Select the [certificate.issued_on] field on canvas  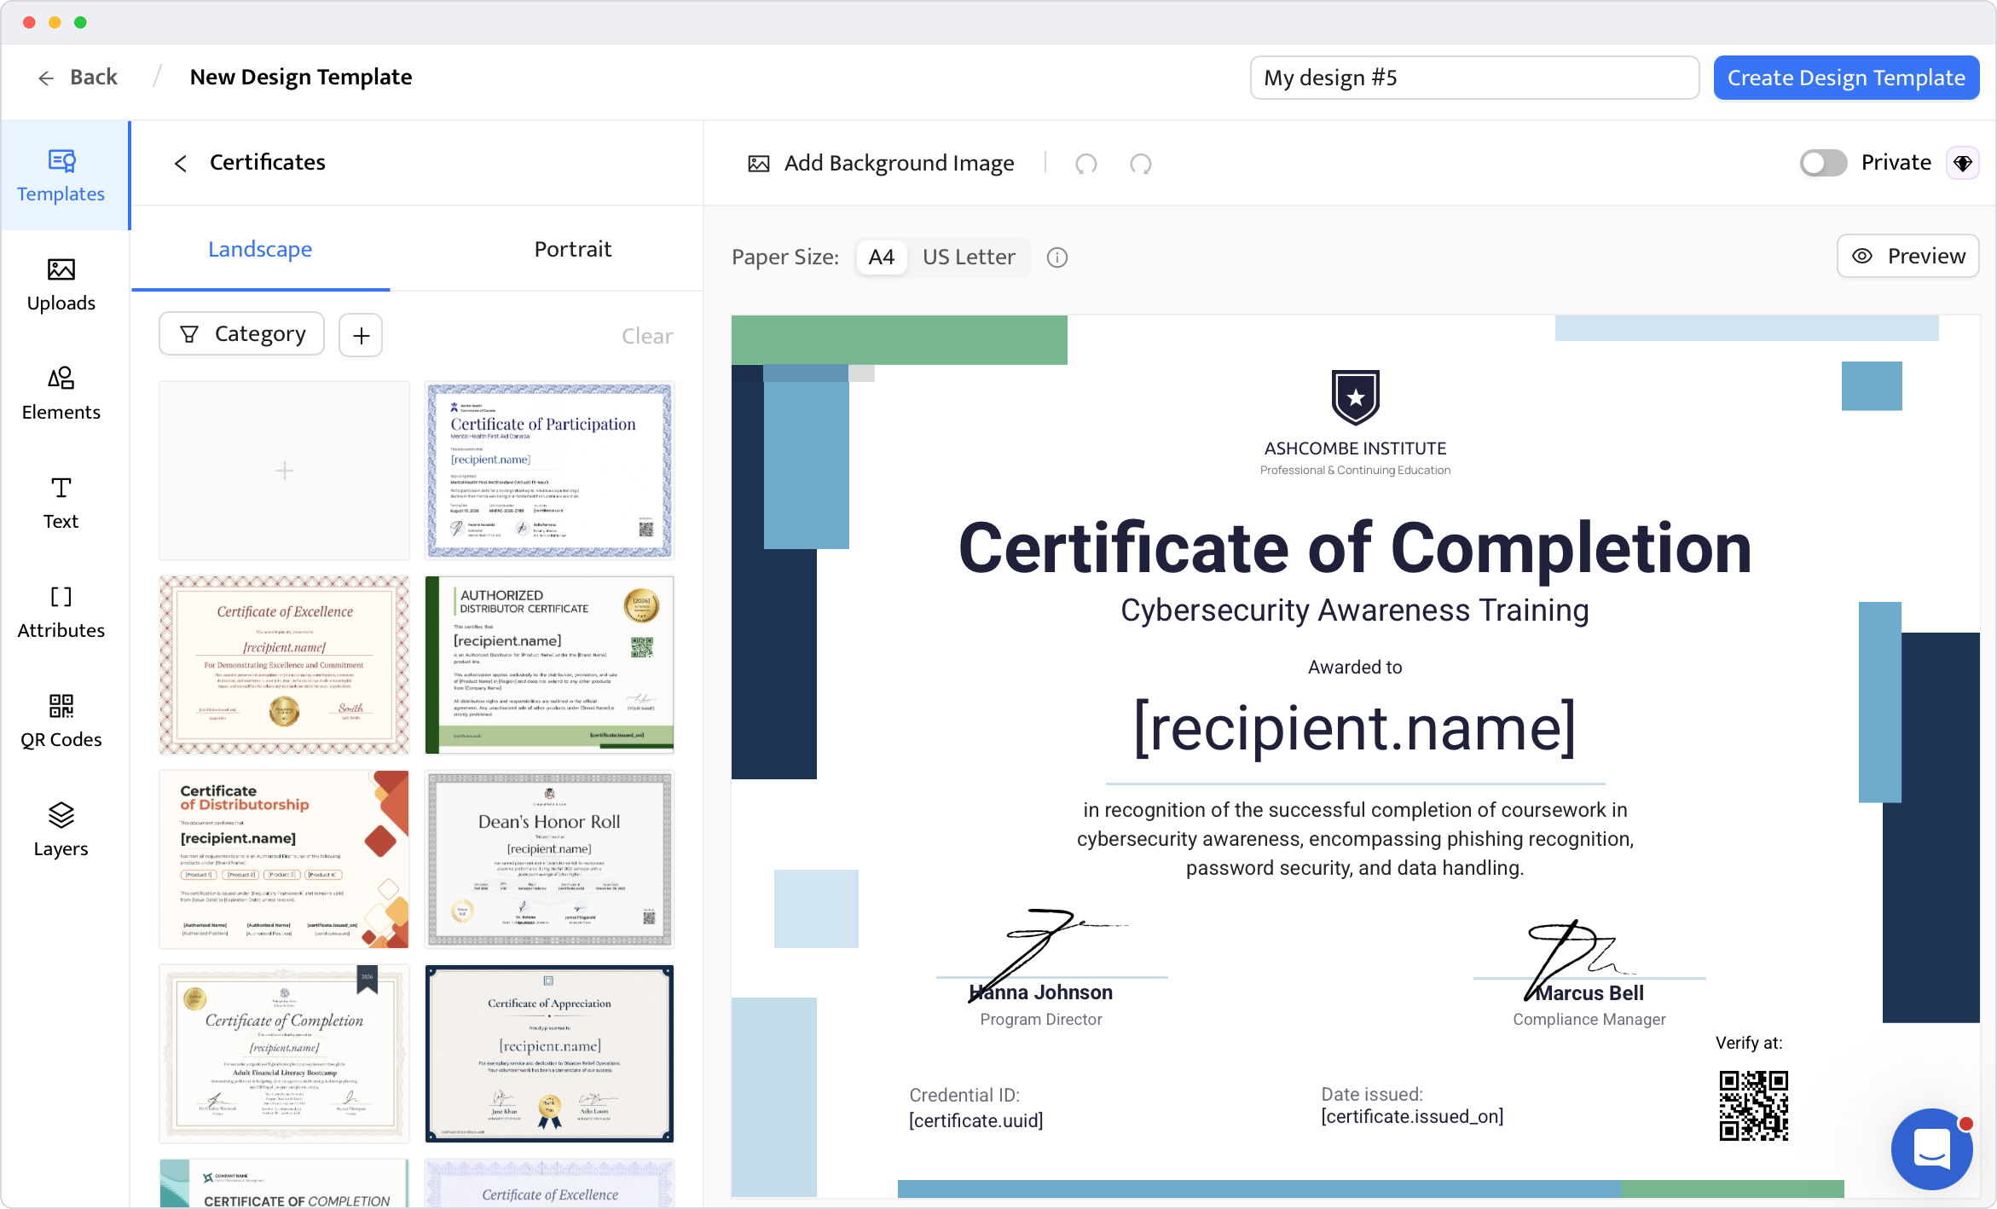tap(1412, 1117)
